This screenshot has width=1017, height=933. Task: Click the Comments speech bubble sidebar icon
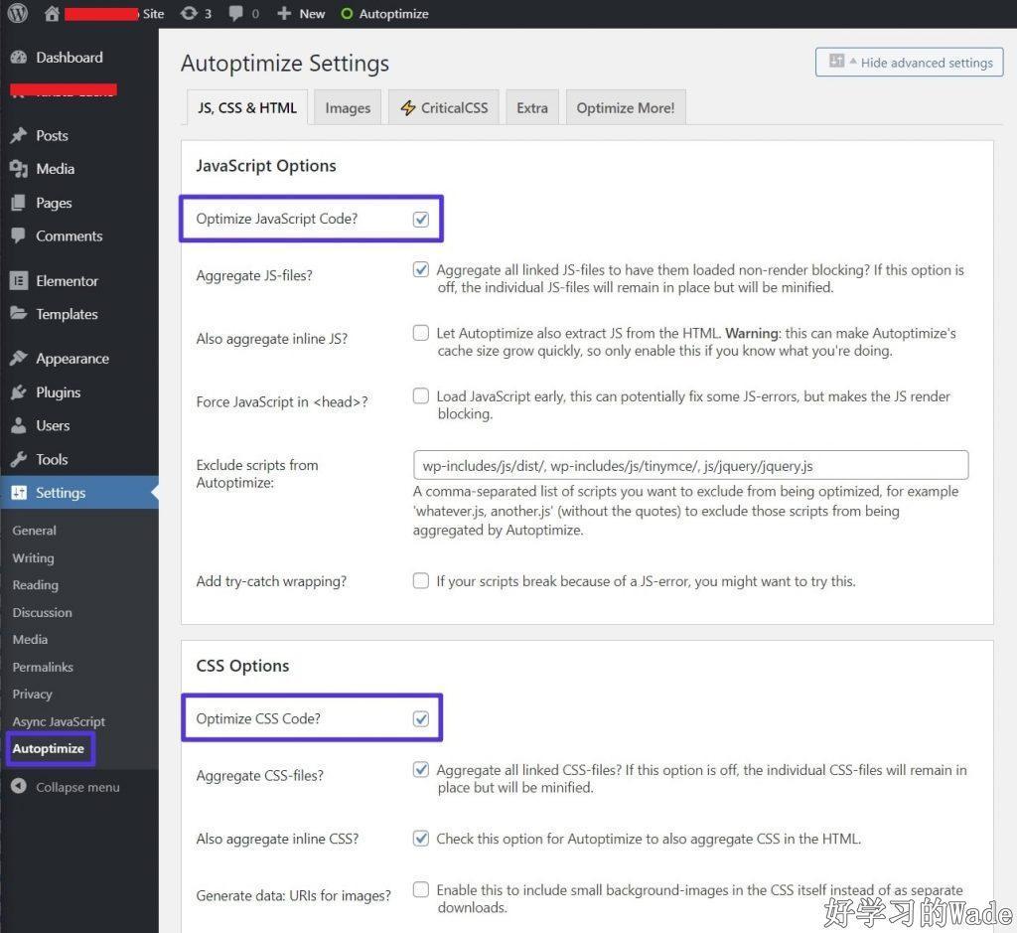tap(19, 235)
